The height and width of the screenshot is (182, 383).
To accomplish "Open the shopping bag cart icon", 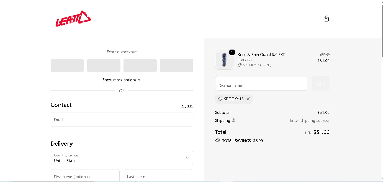I will click(326, 19).
